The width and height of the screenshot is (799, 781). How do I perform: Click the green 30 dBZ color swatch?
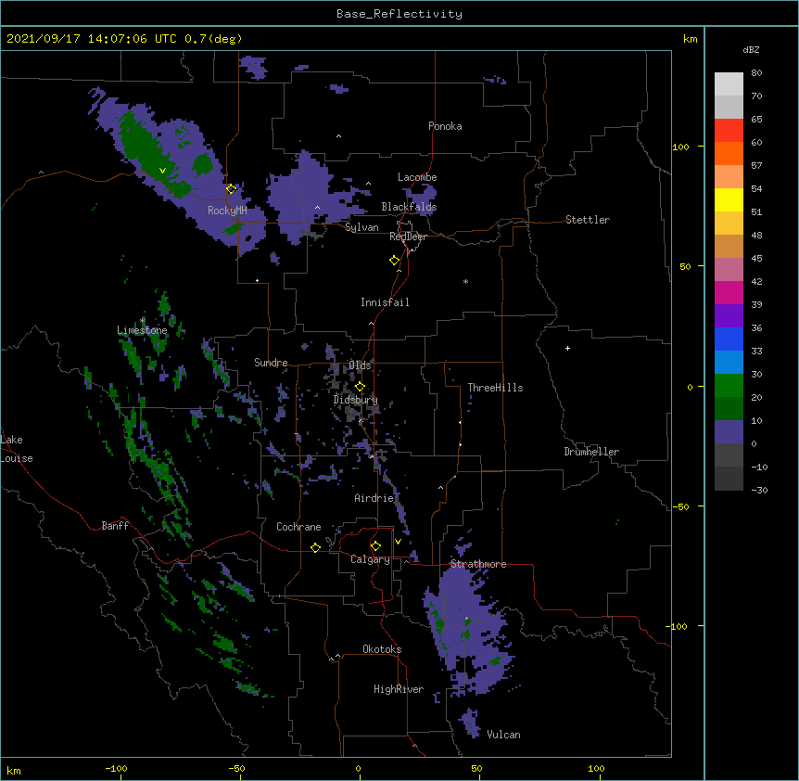click(729, 386)
